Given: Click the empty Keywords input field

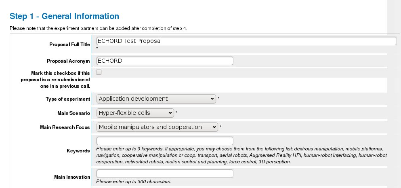Looking at the screenshot, I should (x=165, y=141).
